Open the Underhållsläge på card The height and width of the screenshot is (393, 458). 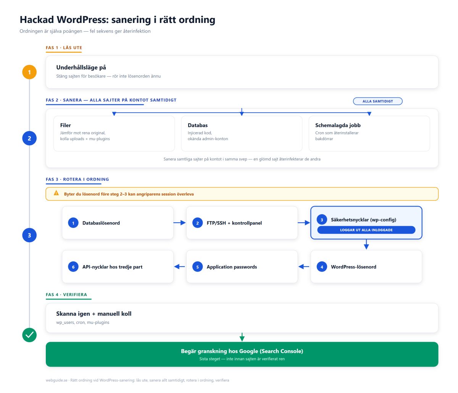[x=242, y=72]
